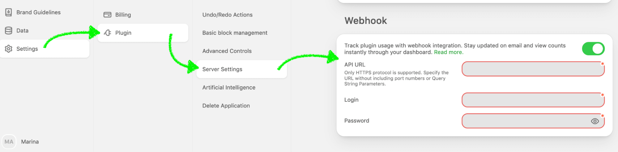Open Basic block management settings
This screenshot has height=152, width=618.
(x=235, y=33)
